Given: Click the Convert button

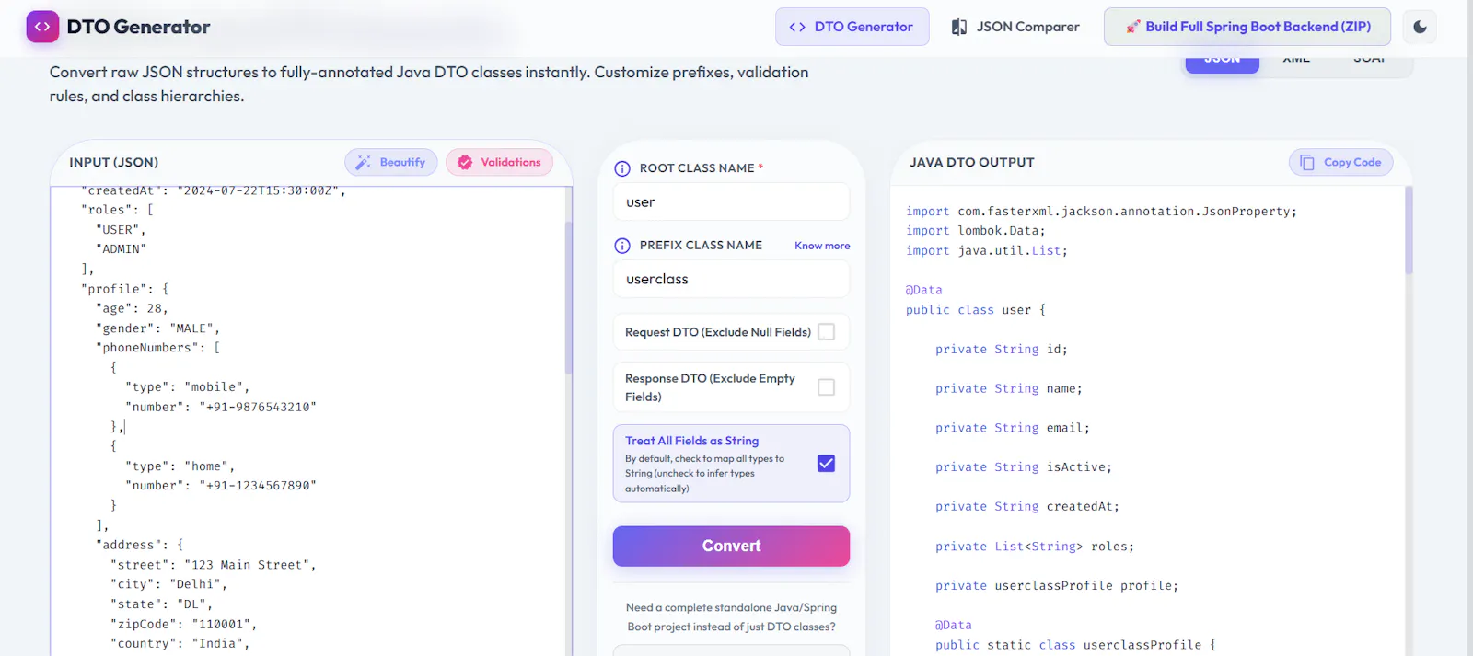Looking at the screenshot, I should tap(731, 546).
